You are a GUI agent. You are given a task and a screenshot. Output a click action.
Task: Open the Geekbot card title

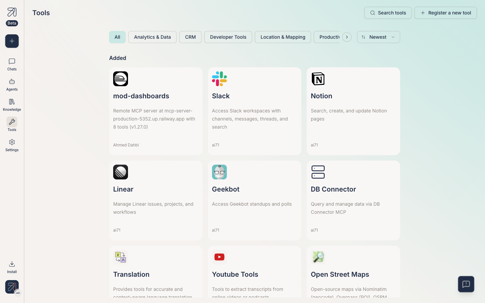pos(226,189)
